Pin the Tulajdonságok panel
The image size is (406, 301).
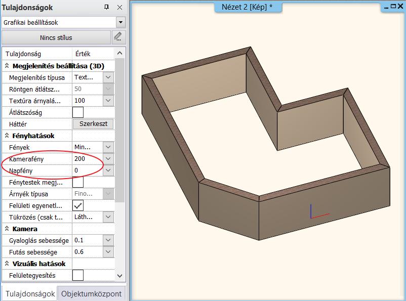click(106, 7)
